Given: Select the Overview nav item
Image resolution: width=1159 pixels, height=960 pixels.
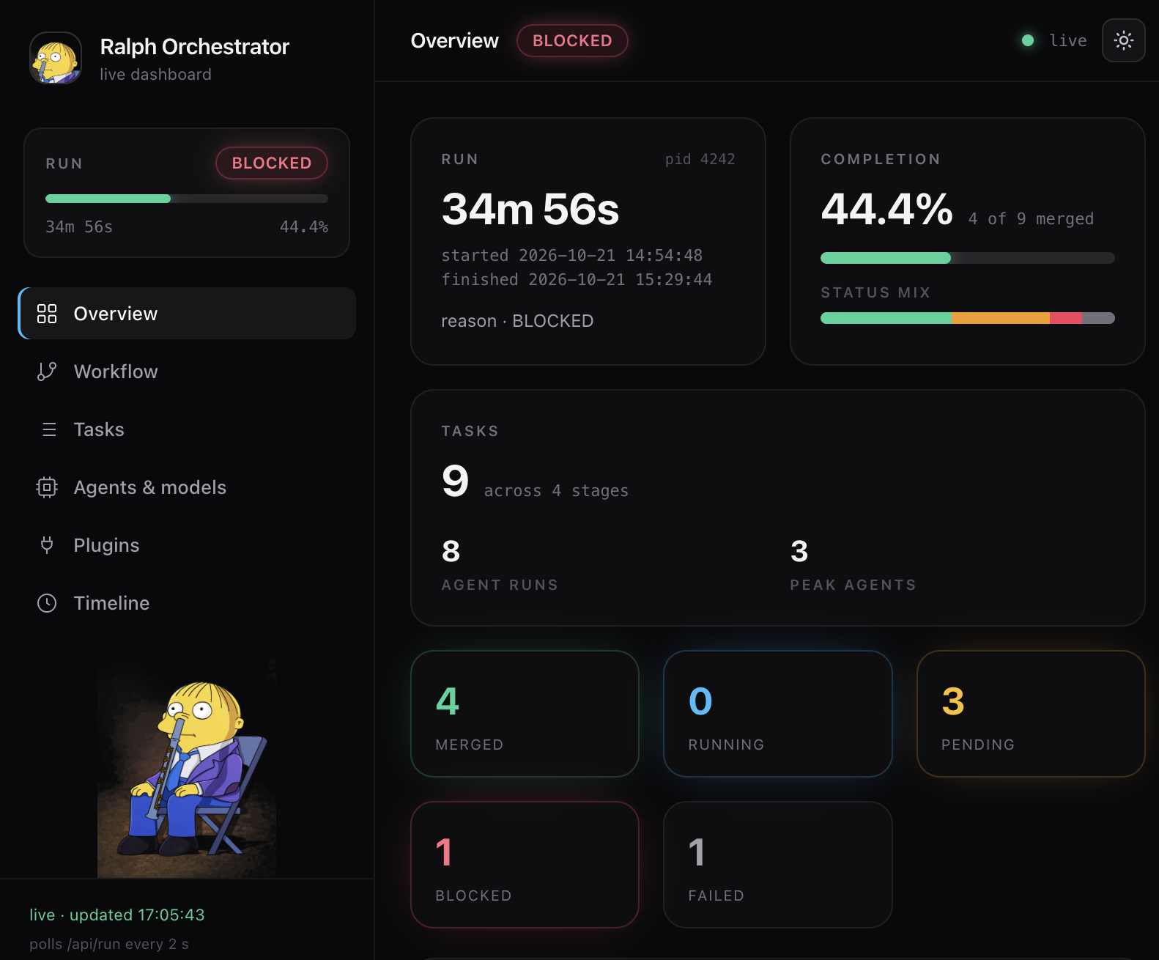Looking at the screenshot, I should point(187,314).
